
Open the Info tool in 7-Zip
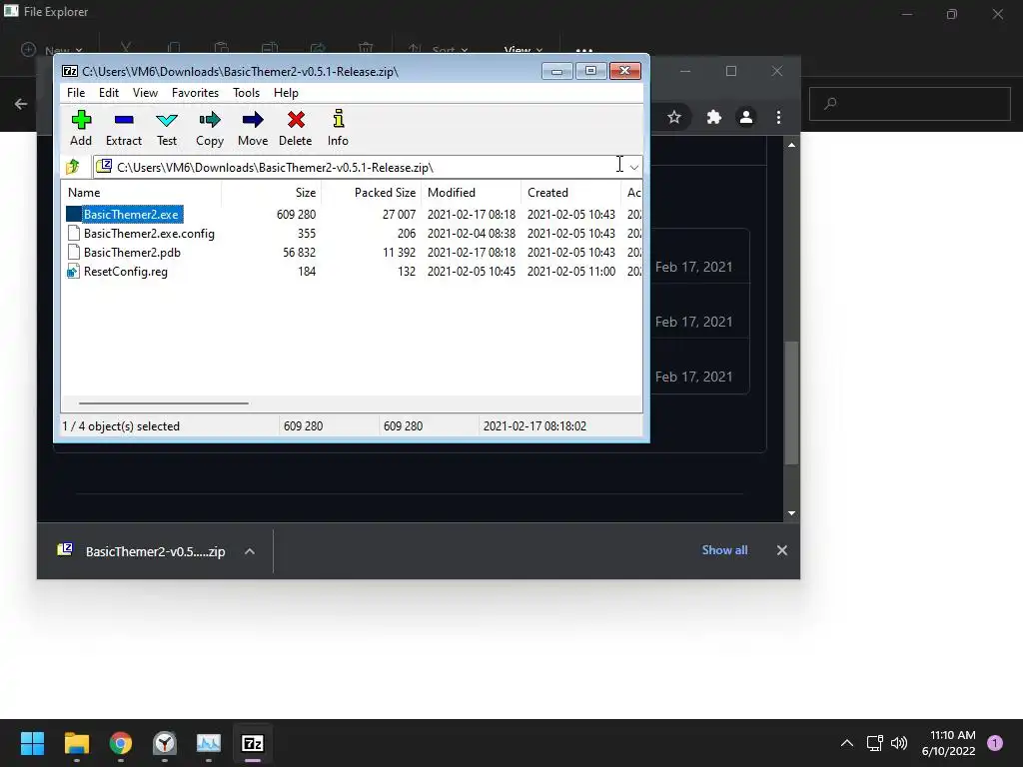coord(338,129)
